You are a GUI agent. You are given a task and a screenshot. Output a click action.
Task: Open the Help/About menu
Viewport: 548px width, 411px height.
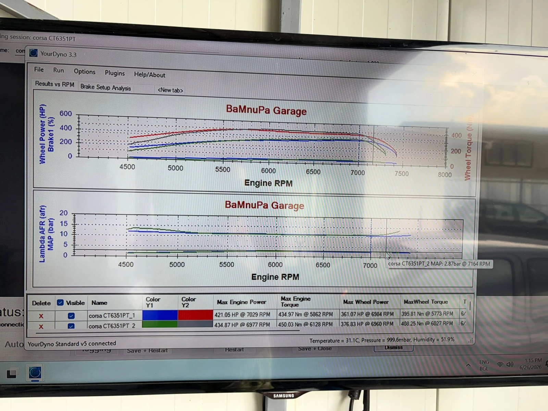click(x=150, y=75)
